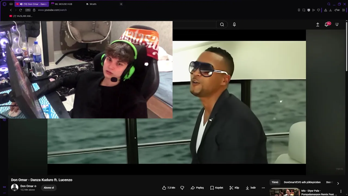Click the www.youtube.com/watch address field
Viewport: 348px width, 196px height.
(52, 10)
